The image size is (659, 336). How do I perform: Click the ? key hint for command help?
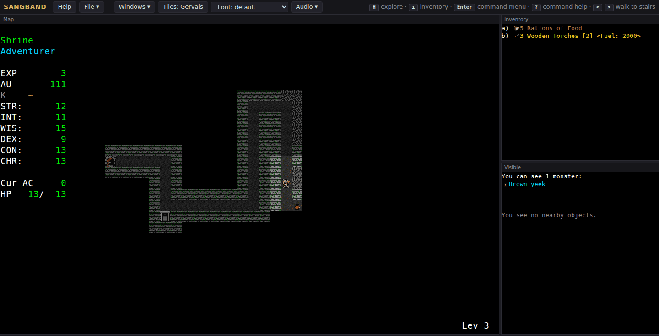pyautogui.click(x=536, y=7)
